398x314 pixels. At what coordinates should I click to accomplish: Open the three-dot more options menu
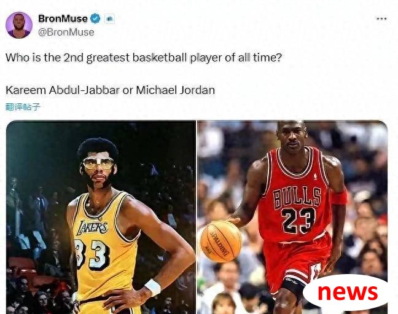click(x=381, y=18)
